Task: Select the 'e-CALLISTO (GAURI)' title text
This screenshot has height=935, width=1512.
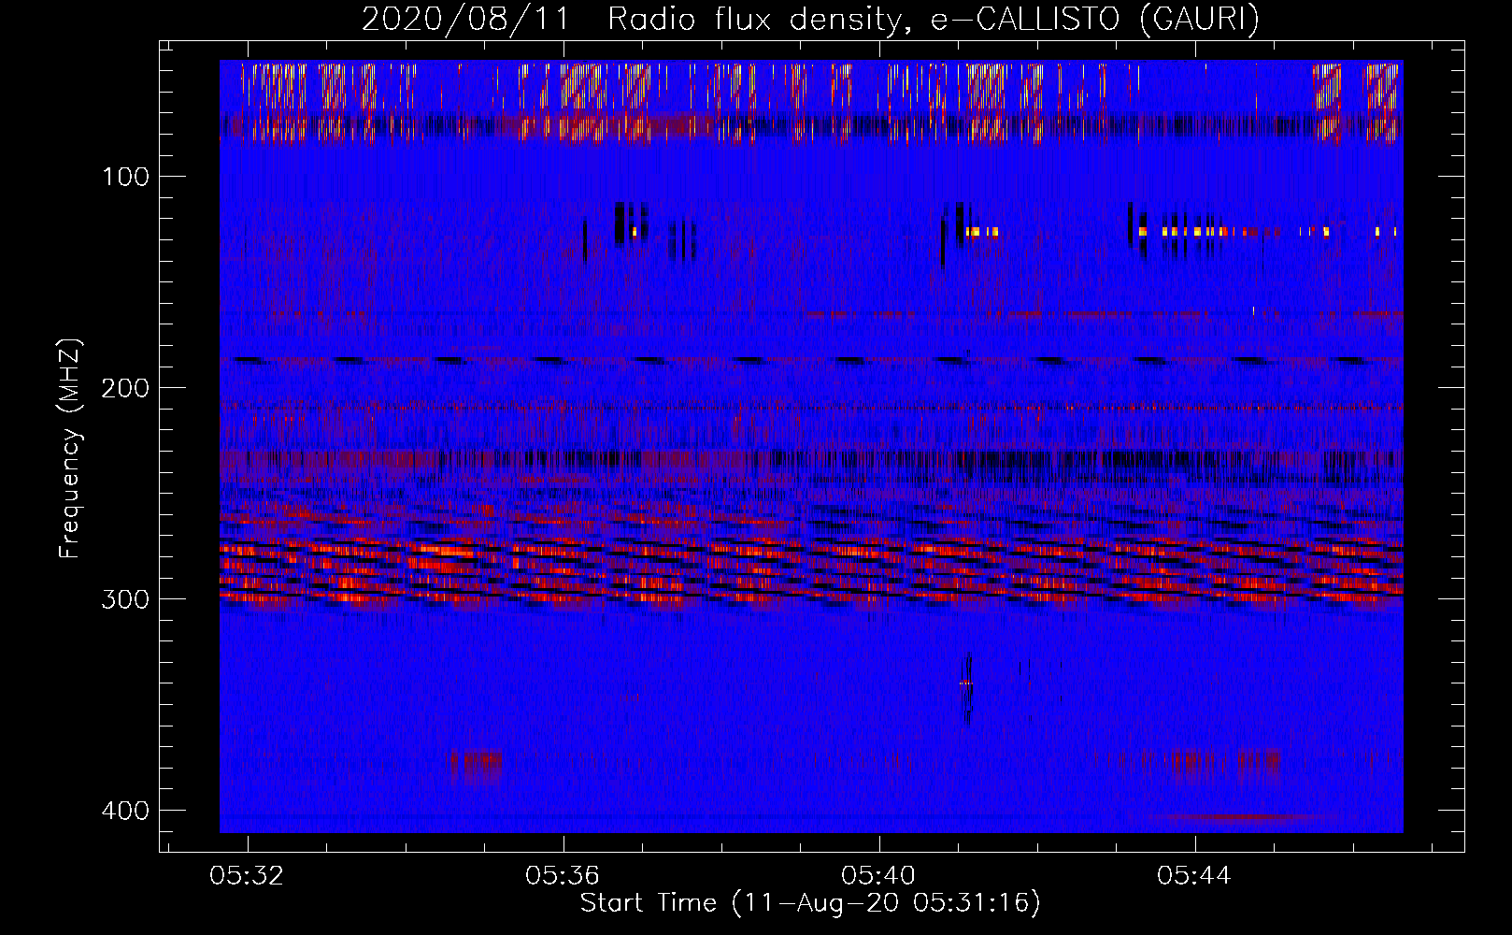Action: pyautogui.click(x=1095, y=19)
